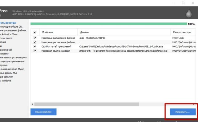Click the 'HKLM\SYSTEM\Current' registry key cell

click(184, 51)
